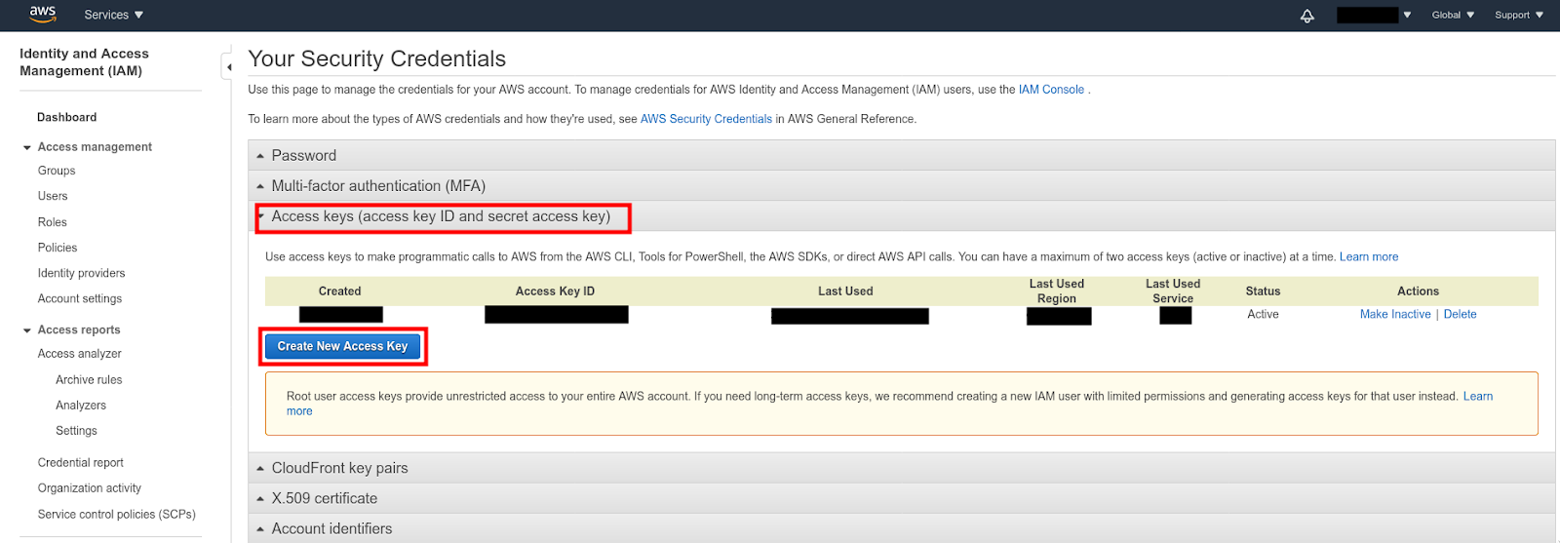Image resolution: width=1560 pixels, height=543 pixels.
Task: Open Roles in the sidebar
Action: pyautogui.click(x=53, y=222)
